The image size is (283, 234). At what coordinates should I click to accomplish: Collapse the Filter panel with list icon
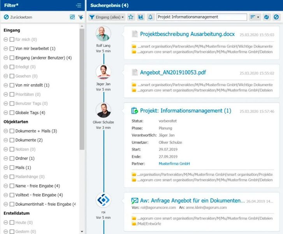(x=79, y=5)
